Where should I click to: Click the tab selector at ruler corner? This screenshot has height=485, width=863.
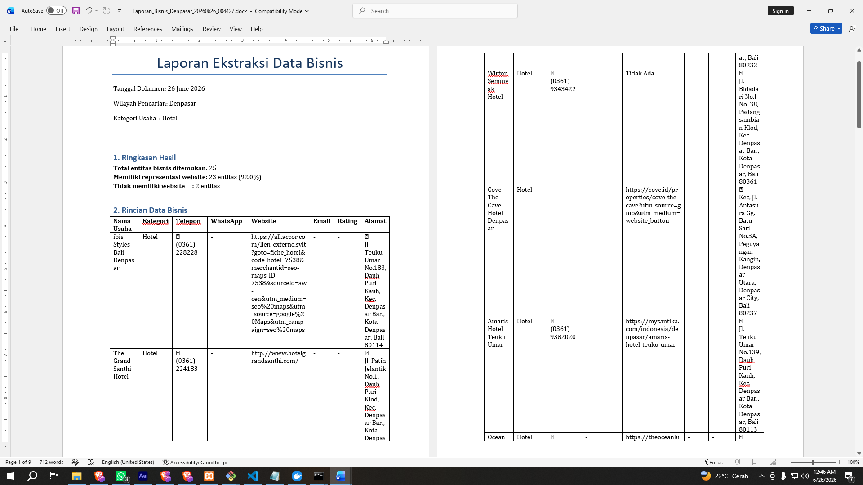5,41
